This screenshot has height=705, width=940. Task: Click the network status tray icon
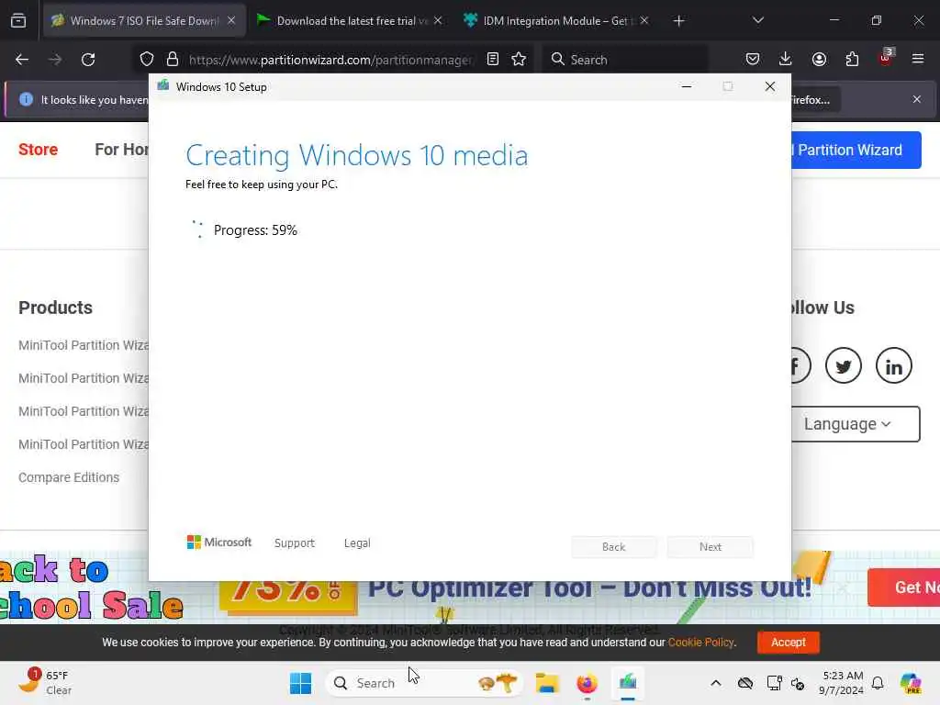773,683
